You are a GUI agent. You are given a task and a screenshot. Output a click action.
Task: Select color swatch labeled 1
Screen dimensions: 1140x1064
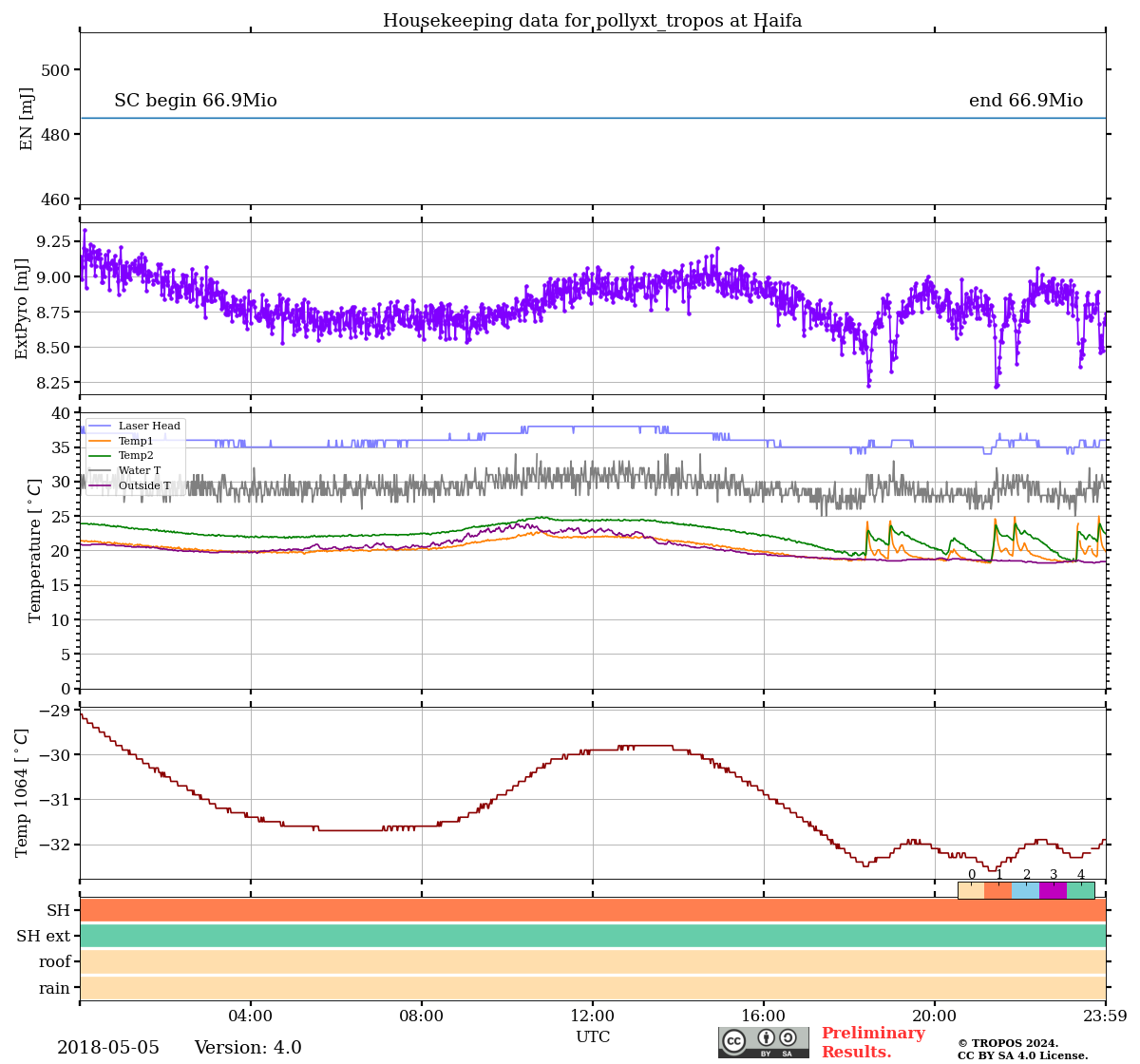(998, 890)
